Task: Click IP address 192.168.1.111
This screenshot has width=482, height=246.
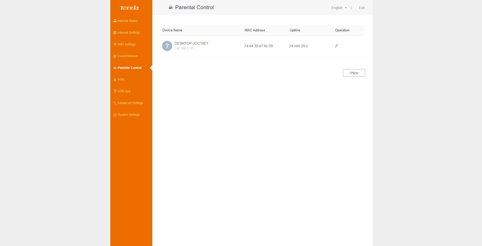Action: click(184, 48)
